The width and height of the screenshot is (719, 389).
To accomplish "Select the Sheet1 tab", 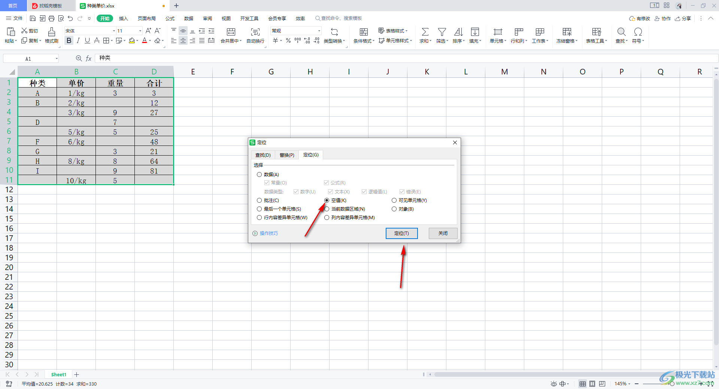I will coord(59,374).
